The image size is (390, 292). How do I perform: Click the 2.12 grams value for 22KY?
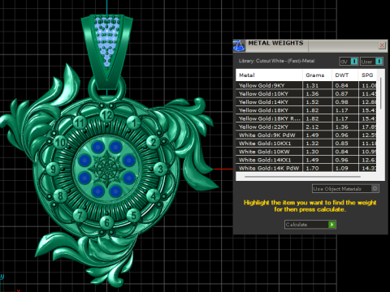coord(312,127)
